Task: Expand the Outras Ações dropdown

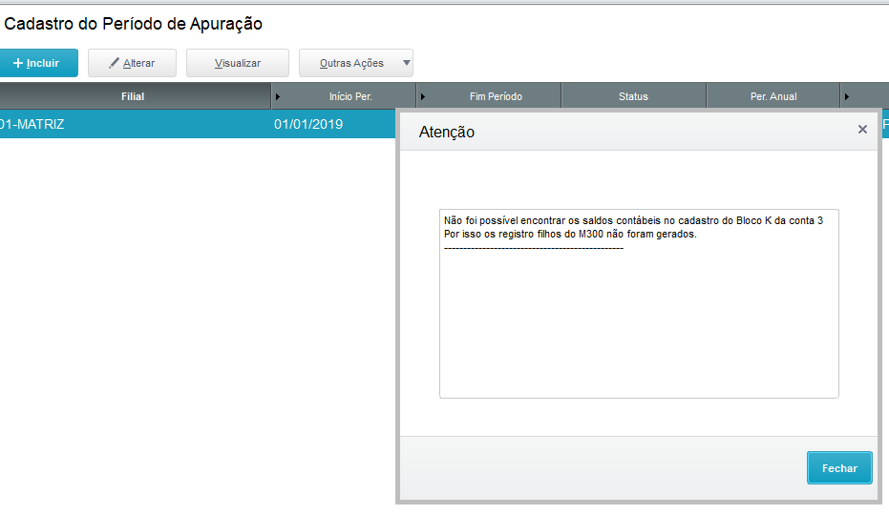Action: 356,63
